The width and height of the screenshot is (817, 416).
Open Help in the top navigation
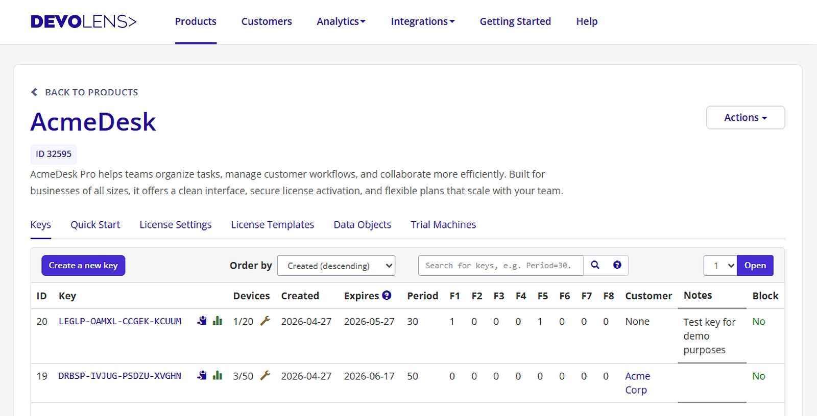click(x=587, y=21)
